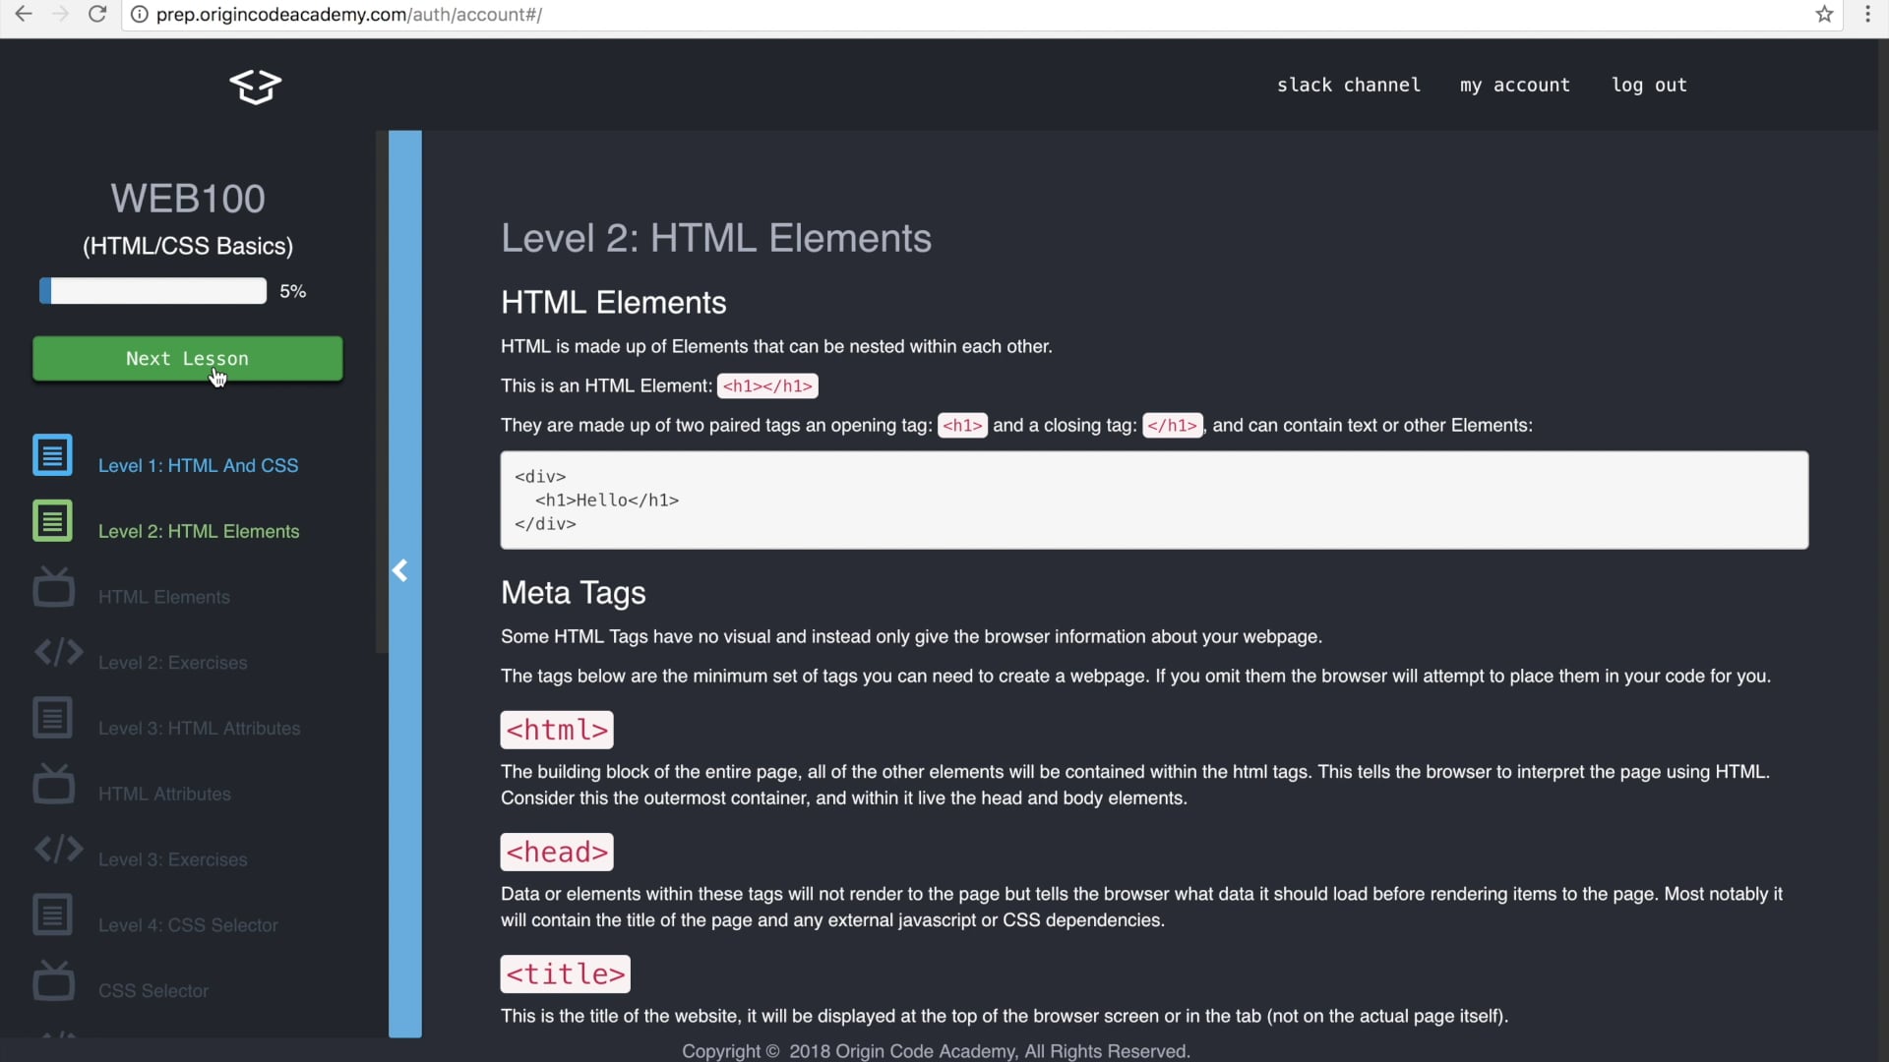The image size is (1889, 1062).
Task: Open the my account menu item
Action: (x=1515, y=86)
